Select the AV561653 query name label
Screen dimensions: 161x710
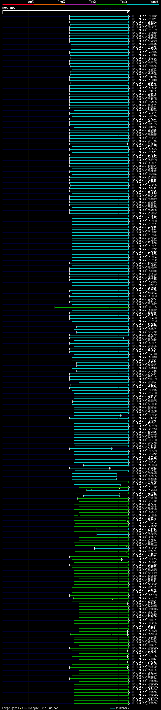tap(9, 8)
